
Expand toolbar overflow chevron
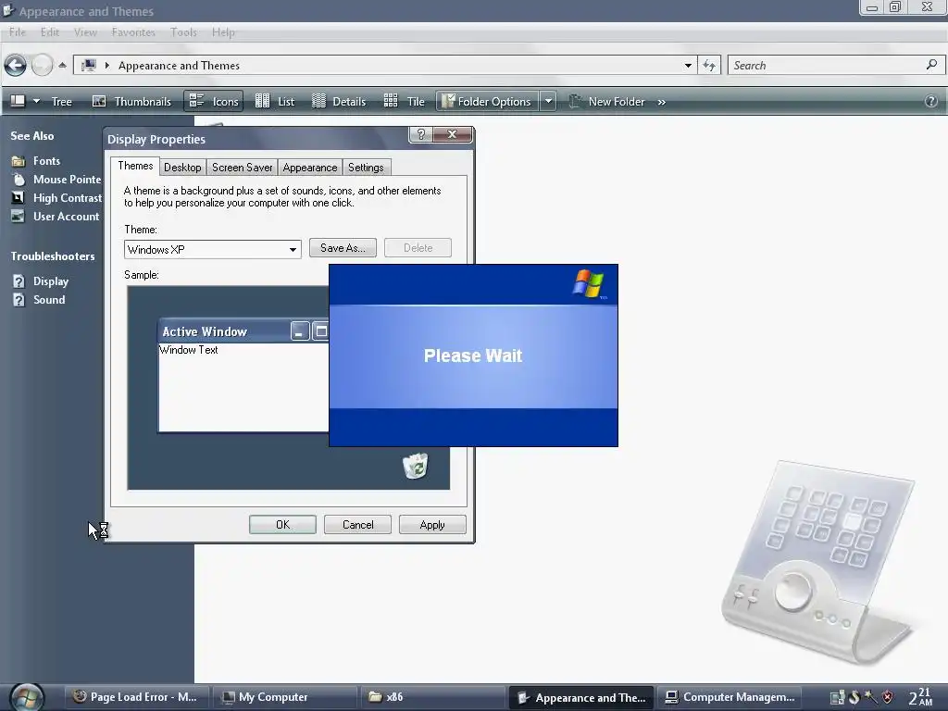click(661, 102)
